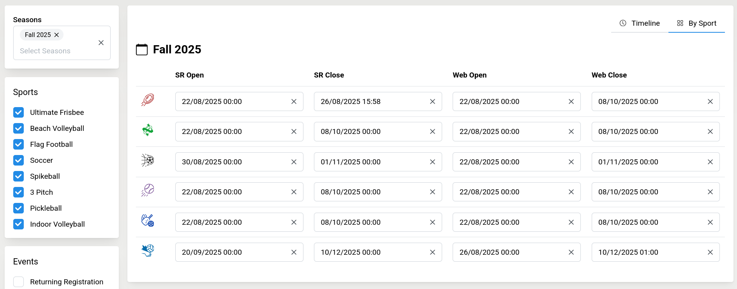Viewport: 737px width, 289px height.
Task: Uncheck the Ultimate Frisbee checkbox
Action: click(18, 113)
